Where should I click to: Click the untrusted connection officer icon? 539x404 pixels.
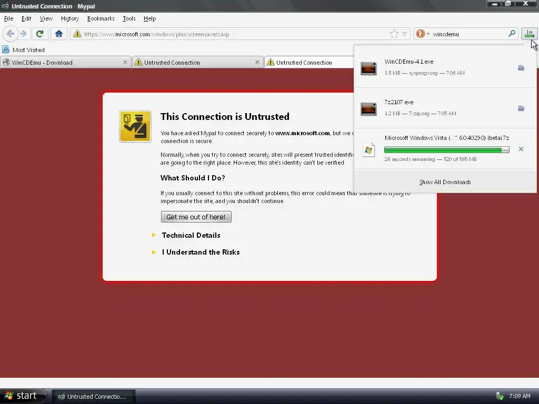(135, 126)
